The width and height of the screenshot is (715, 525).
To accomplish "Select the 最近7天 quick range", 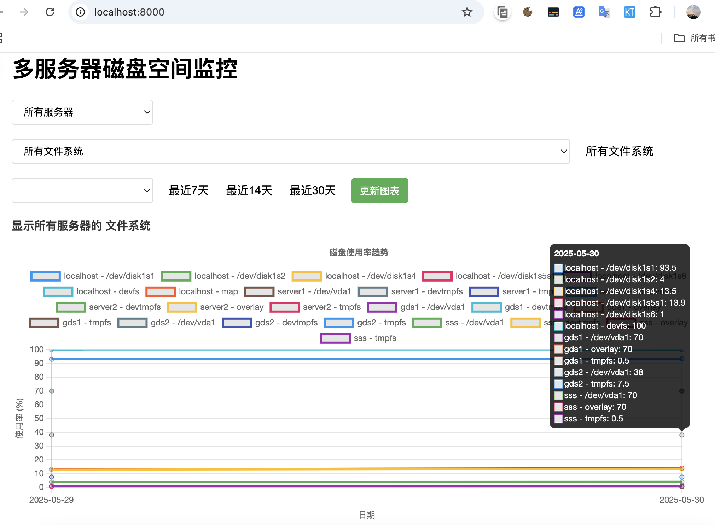I will point(189,190).
